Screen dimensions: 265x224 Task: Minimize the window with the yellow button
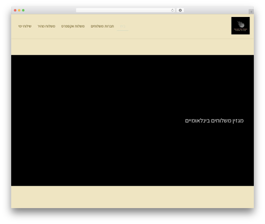[x=19, y=10]
